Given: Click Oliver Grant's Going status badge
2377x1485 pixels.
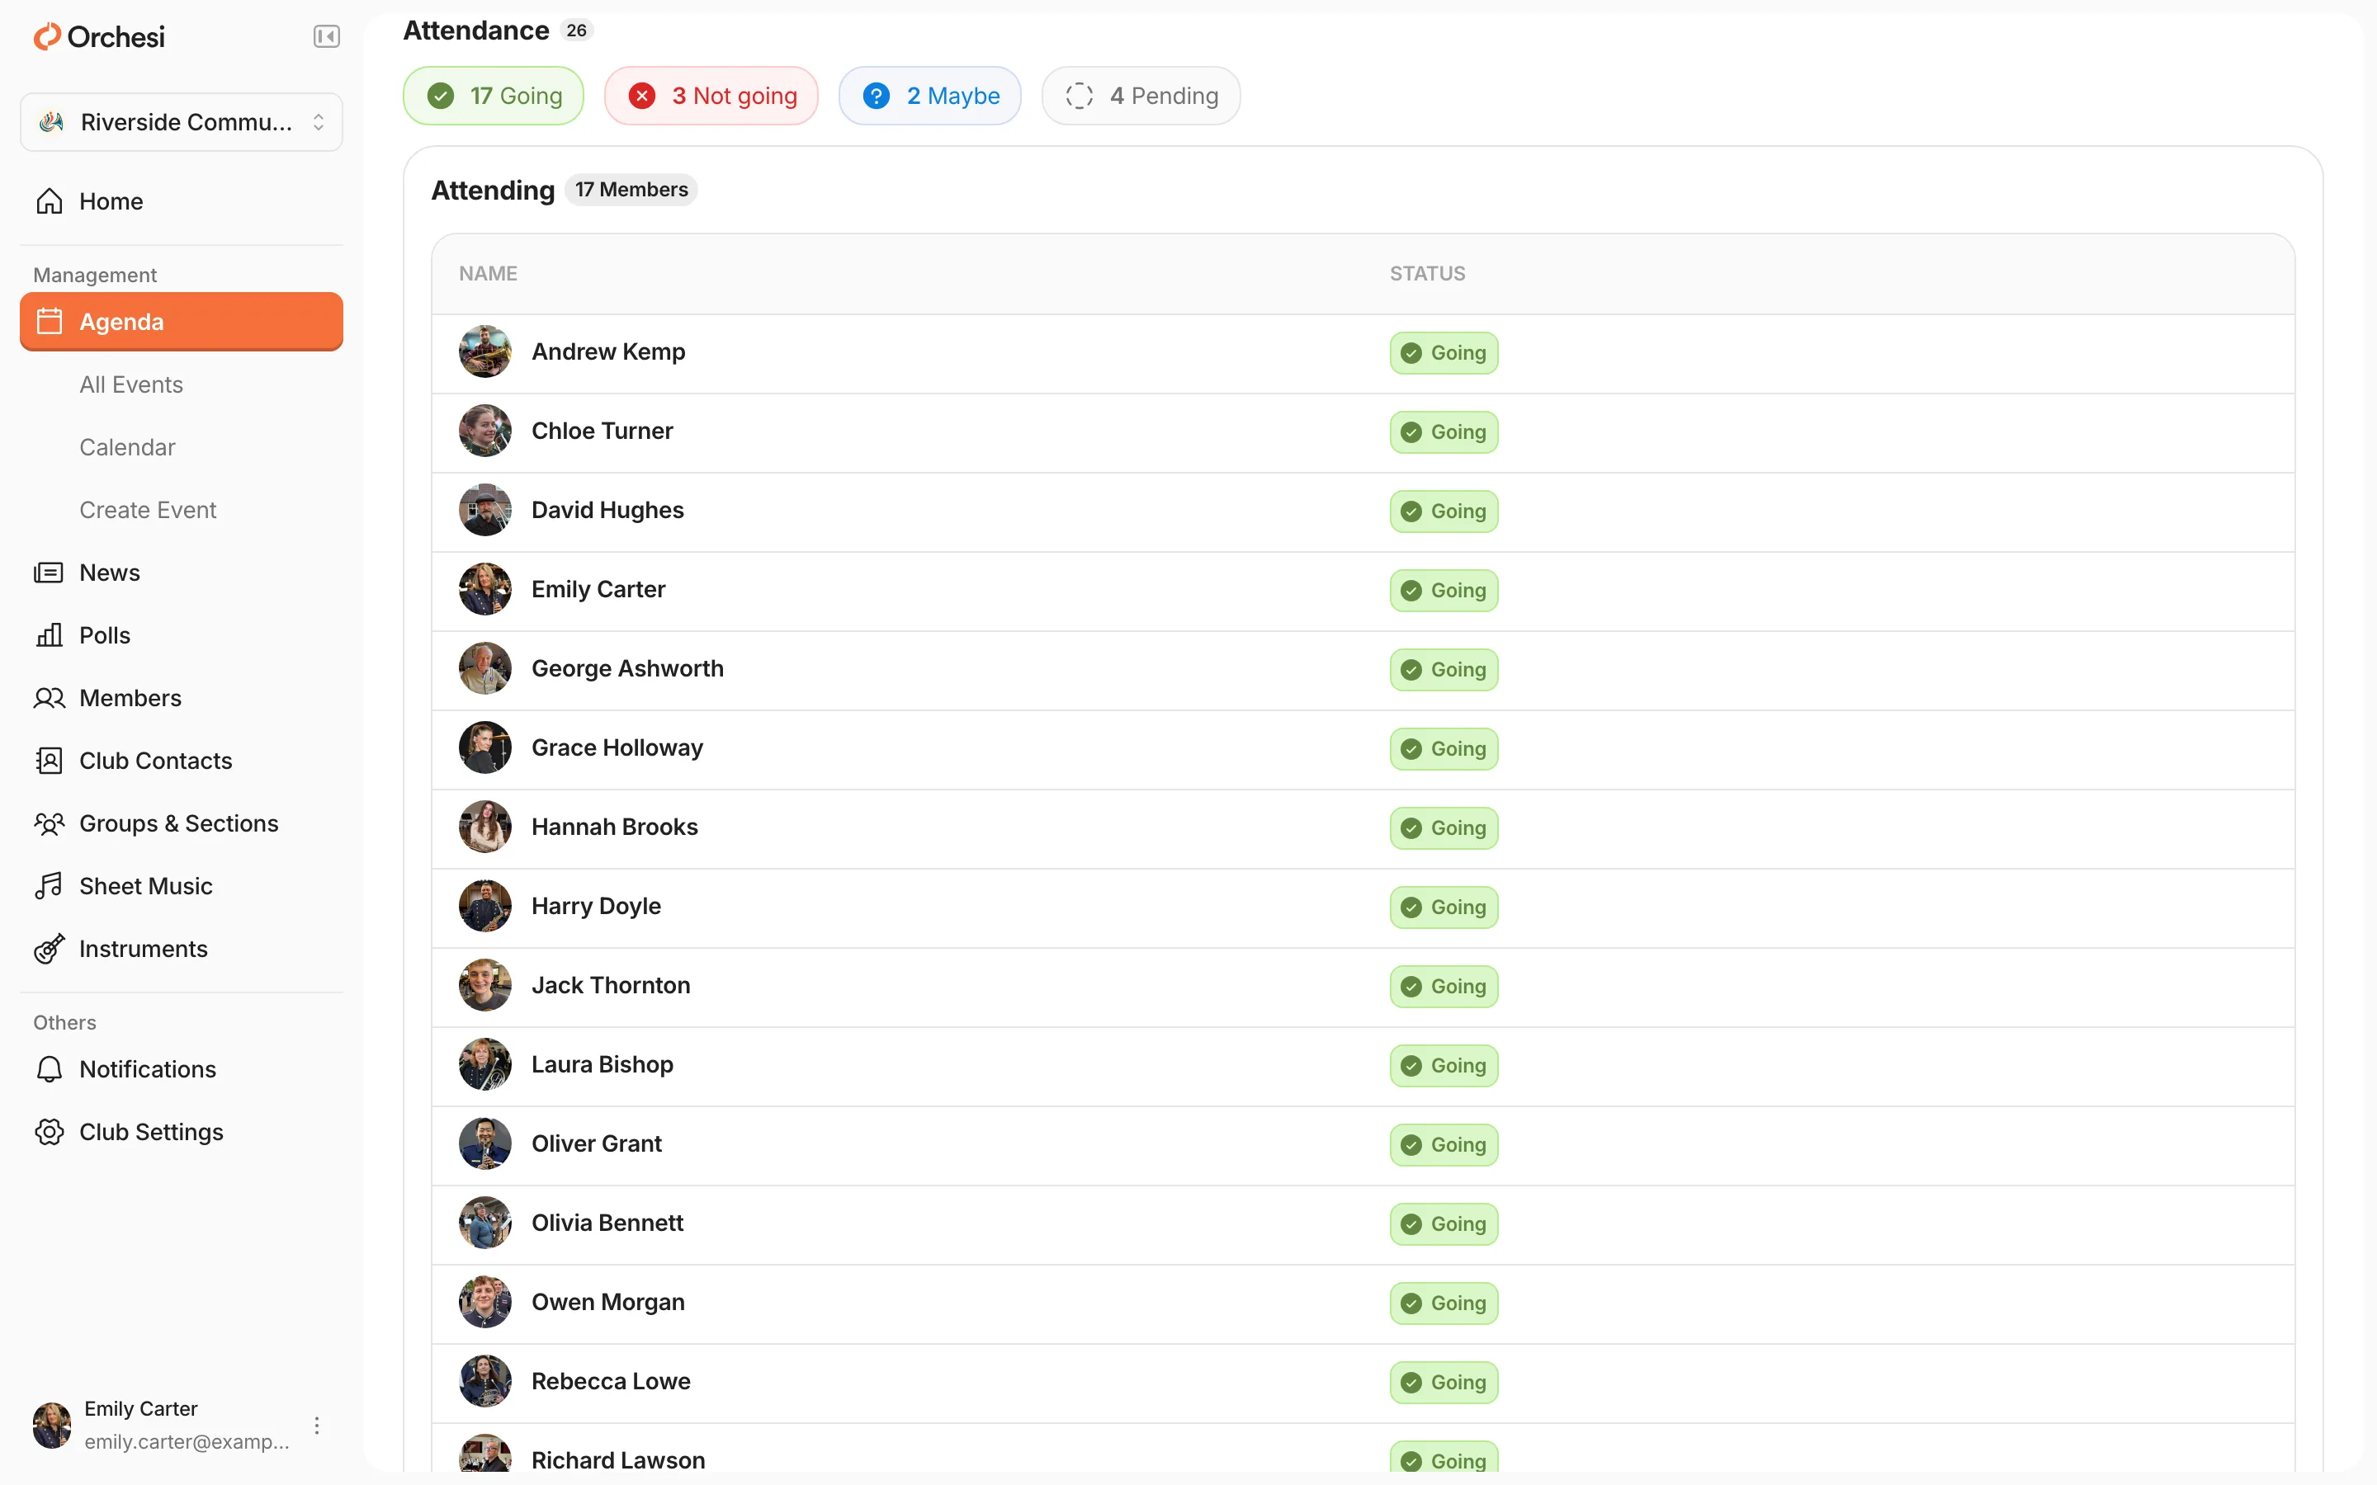Looking at the screenshot, I should (1444, 1144).
